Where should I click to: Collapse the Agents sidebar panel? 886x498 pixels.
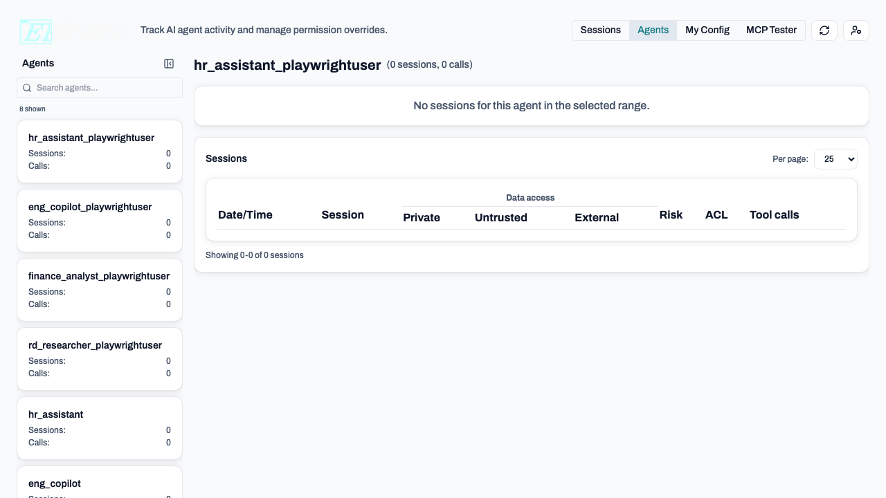(x=169, y=64)
